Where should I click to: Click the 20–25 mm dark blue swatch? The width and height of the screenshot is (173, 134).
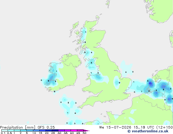click(49, 130)
